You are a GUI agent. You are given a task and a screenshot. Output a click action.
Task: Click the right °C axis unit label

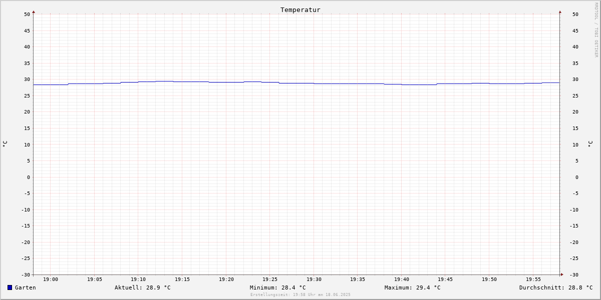(590, 144)
